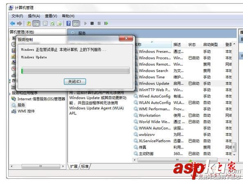Click the Up one level folder icon
Screen dimensions: 243x182
pyautogui.click(x=29, y=23)
